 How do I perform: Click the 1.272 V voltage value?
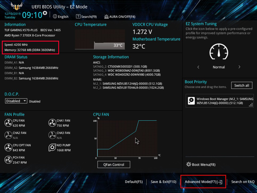(x=142, y=32)
